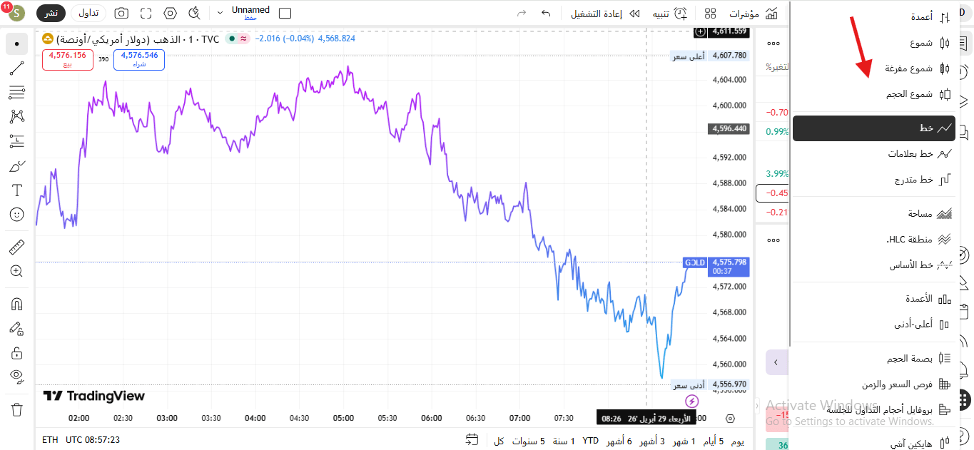The height and width of the screenshot is (450, 974).
Task: Click the تداول trade button
Action: click(88, 14)
